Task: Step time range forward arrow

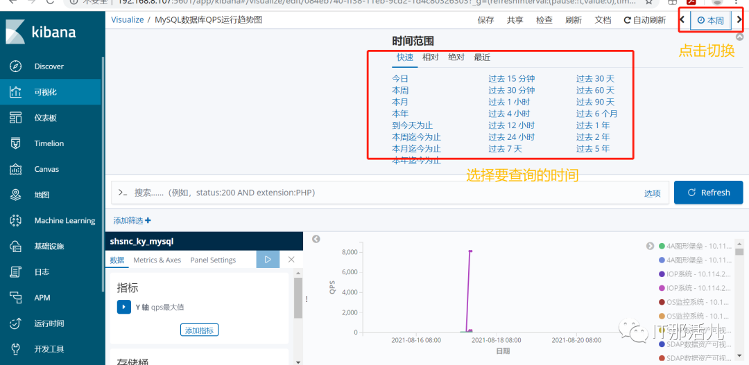Action: pyautogui.click(x=739, y=20)
